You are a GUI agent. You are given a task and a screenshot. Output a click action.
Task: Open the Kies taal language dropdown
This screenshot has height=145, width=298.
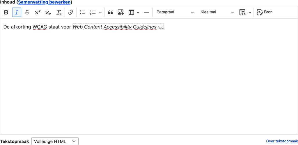(217, 12)
